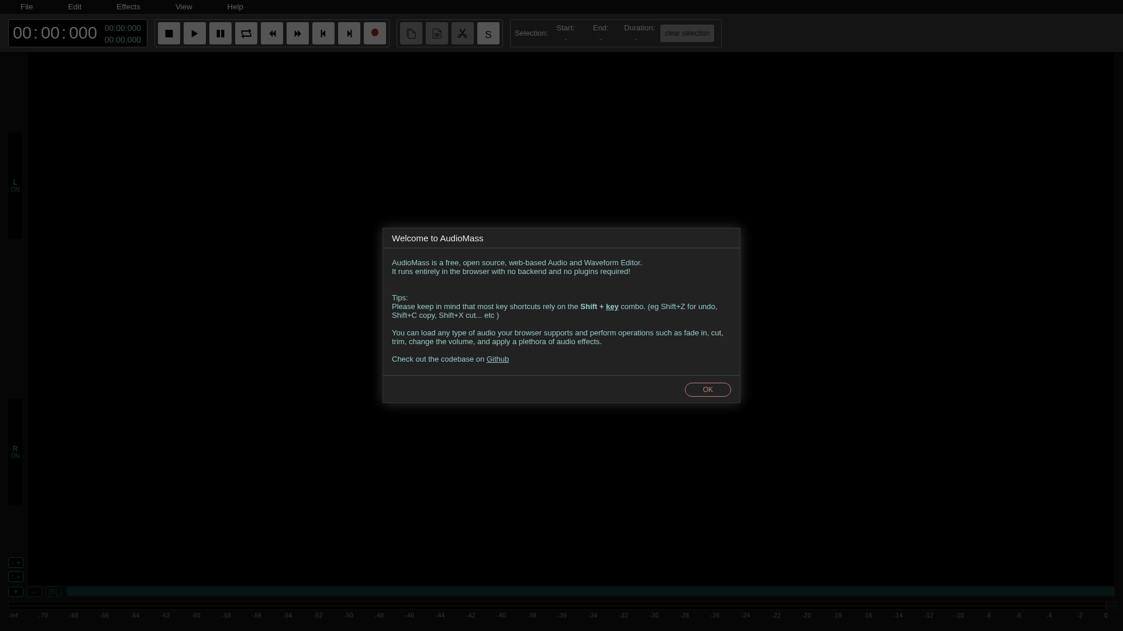Click the pause icon

click(220, 33)
